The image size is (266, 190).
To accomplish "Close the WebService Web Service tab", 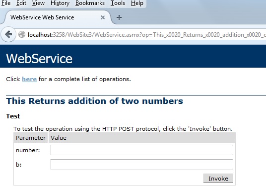I will [x=103, y=17].
